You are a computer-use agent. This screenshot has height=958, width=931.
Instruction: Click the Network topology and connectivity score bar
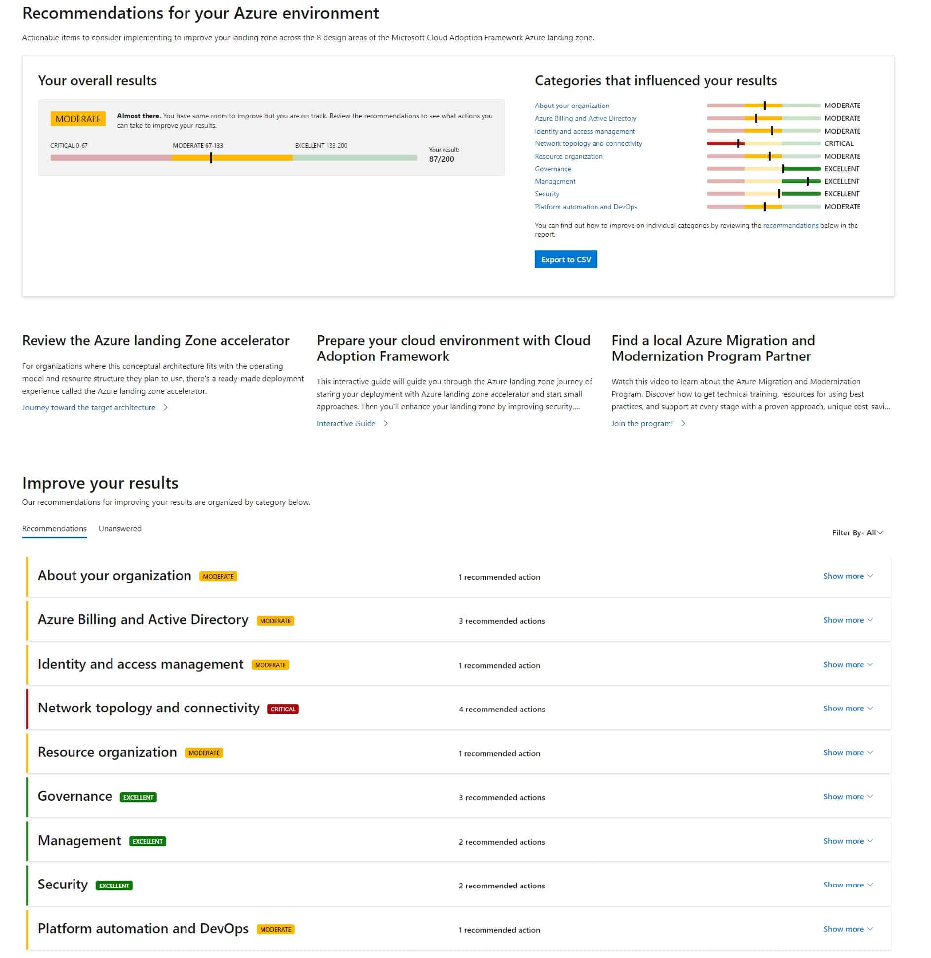[x=763, y=143]
